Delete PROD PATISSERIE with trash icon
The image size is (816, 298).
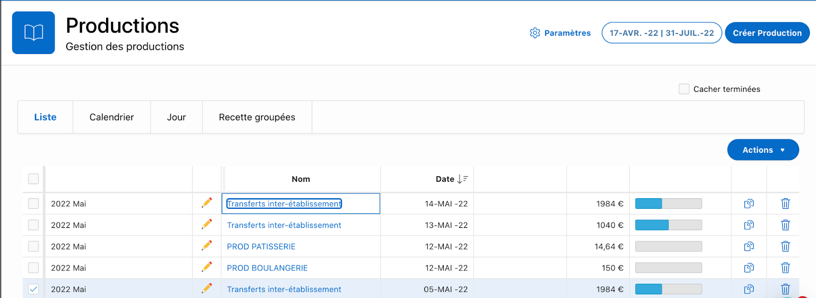pos(785,247)
